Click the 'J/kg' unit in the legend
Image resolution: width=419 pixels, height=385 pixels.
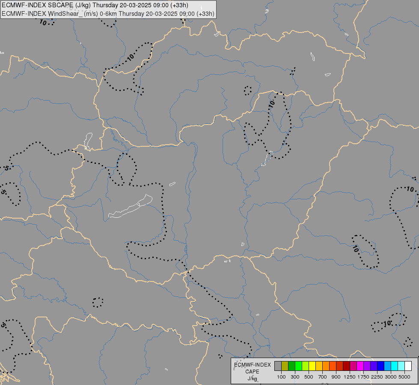252,379
